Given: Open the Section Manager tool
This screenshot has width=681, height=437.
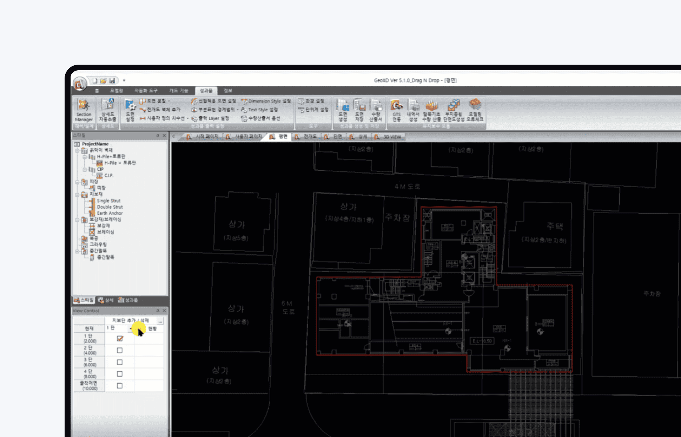Looking at the screenshot, I should click(x=84, y=110).
